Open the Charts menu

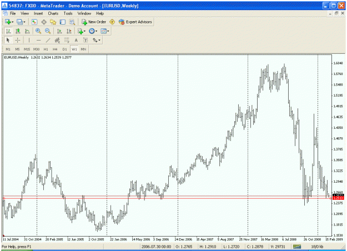click(53, 13)
